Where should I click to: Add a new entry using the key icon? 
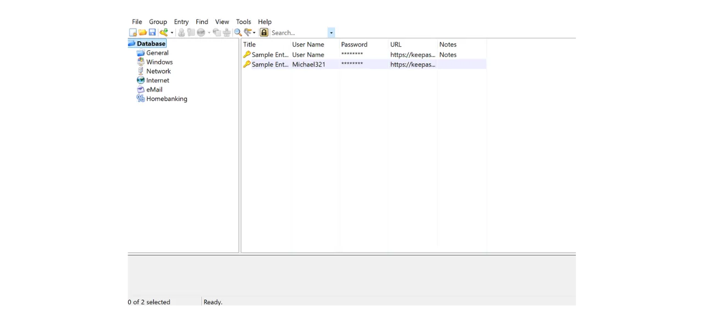pyautogui.click(x=164, y=32)
